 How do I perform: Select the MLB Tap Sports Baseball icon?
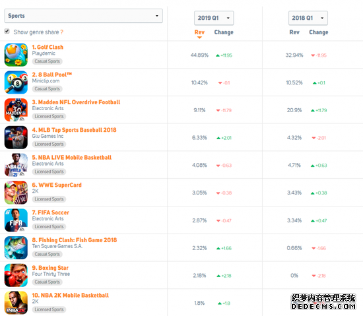16,137
